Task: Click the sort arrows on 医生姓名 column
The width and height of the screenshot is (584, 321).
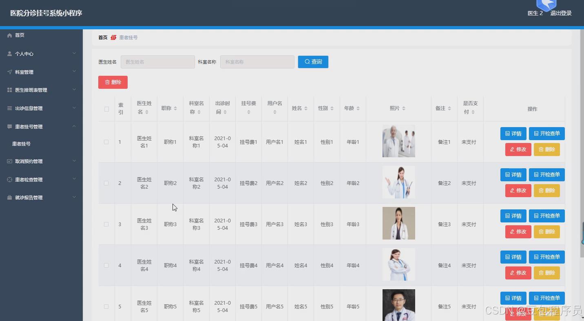Action: [147, 112]
